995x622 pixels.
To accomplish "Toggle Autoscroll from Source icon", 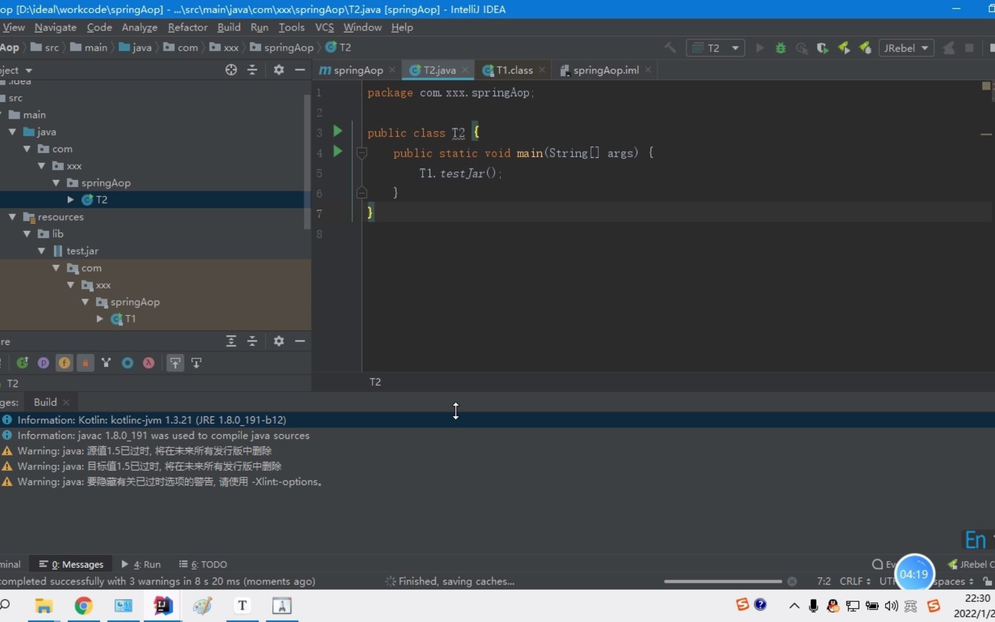I will click(196, 363).
